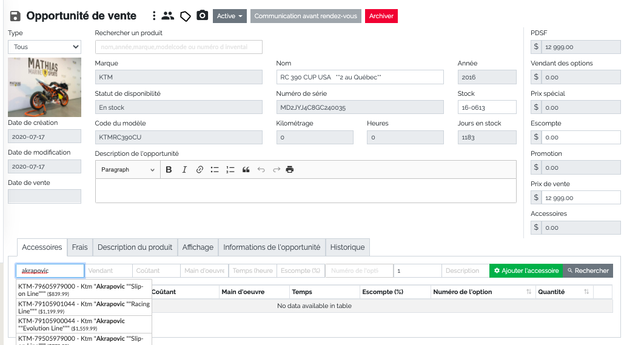Viewport: 624px width, 345px height.
Task: Focus the Rechercher un produit search field
Action: (x=179, y=47)
